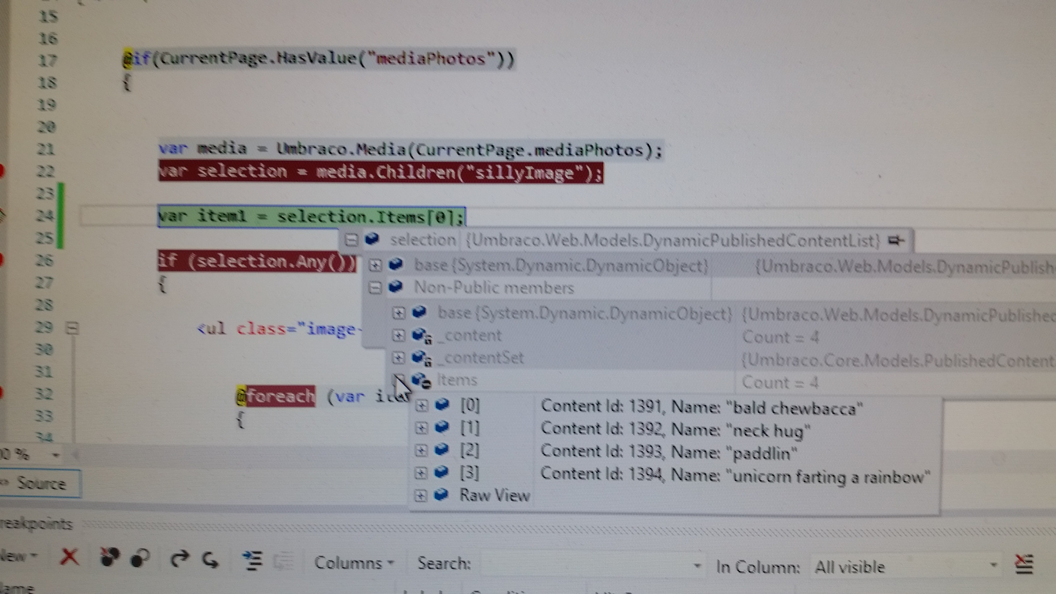Expand item [3] unicorn farting a rainbow

(421, 473)
